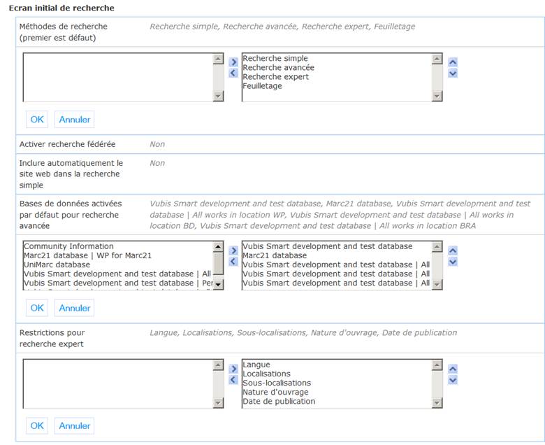This screenshot has height=445, width=545.
Task: Click move-left arrow for Méthodes de recherche
Action: coord(233,73)
